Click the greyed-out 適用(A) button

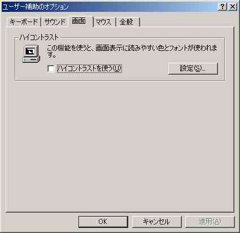210,222
